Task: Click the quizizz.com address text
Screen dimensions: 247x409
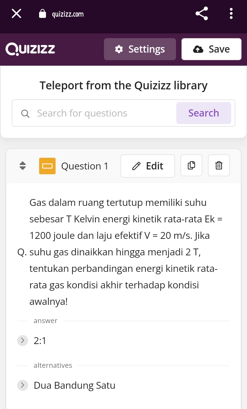Action: 68,14
